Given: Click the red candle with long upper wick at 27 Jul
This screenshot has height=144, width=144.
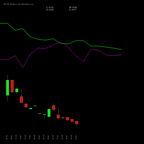Looking at the screenshot, I should click(x=58, y=116).
